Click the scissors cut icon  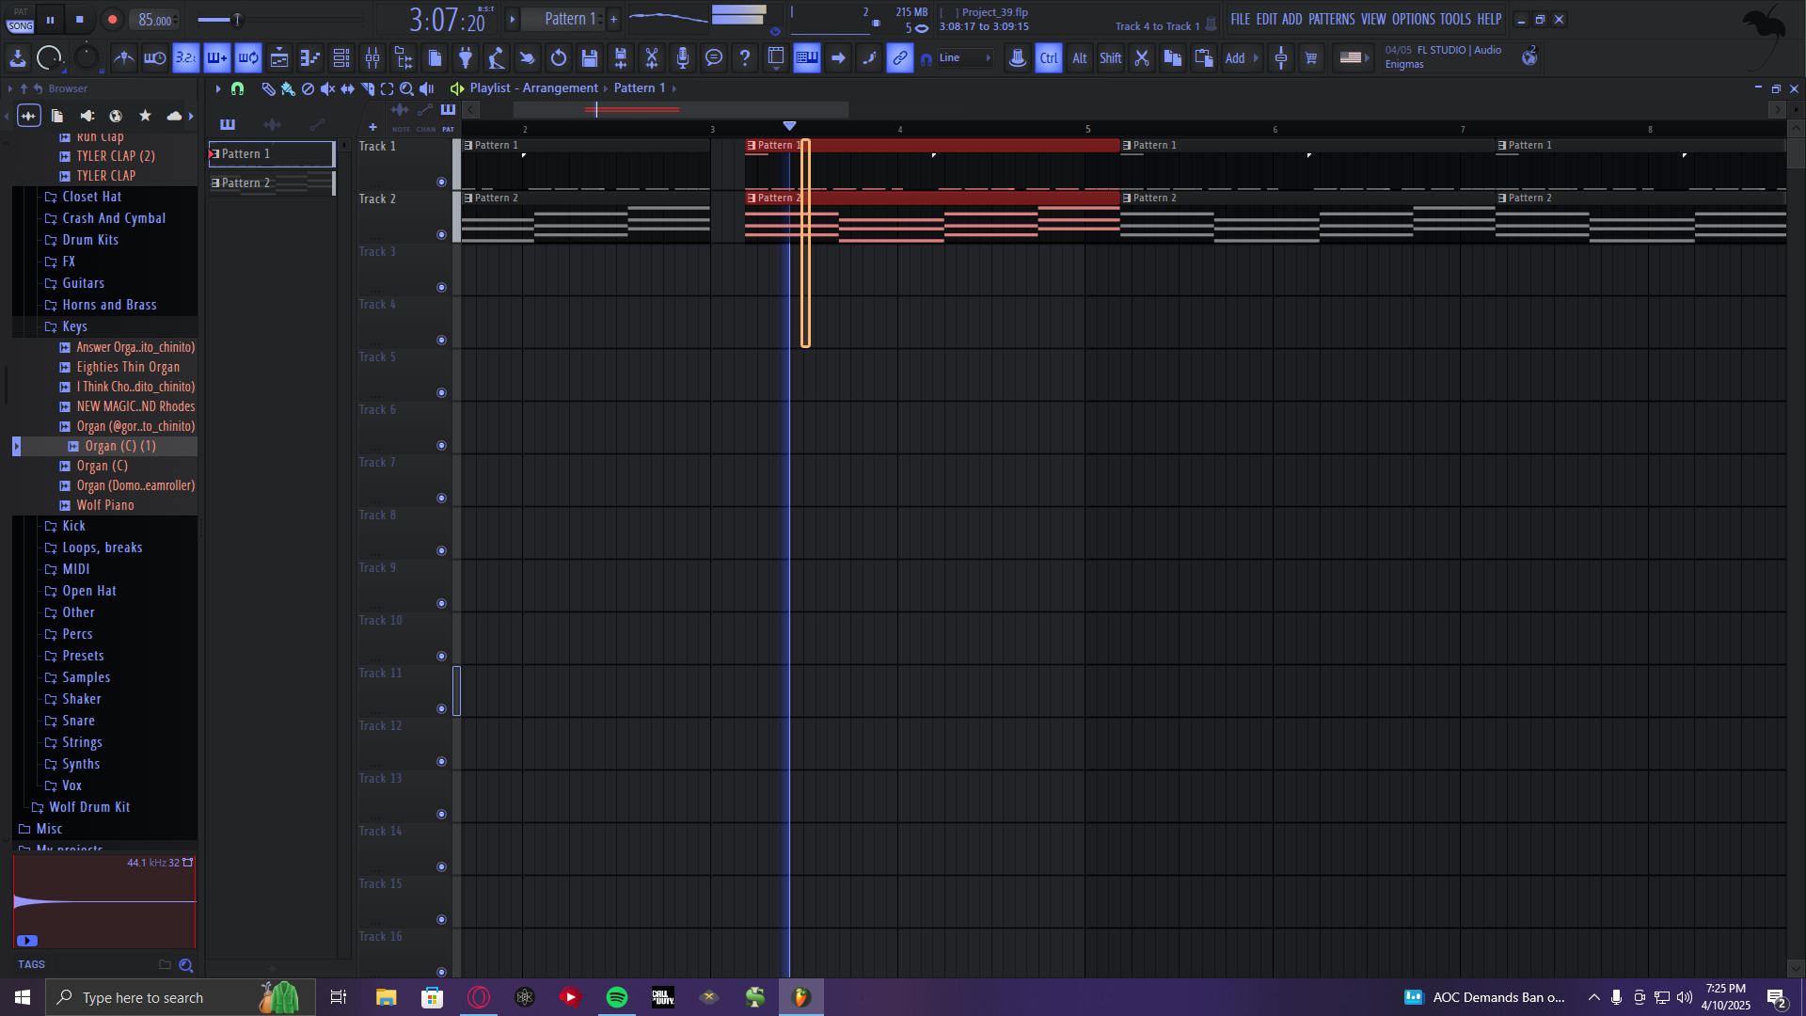pos(1141,58)
